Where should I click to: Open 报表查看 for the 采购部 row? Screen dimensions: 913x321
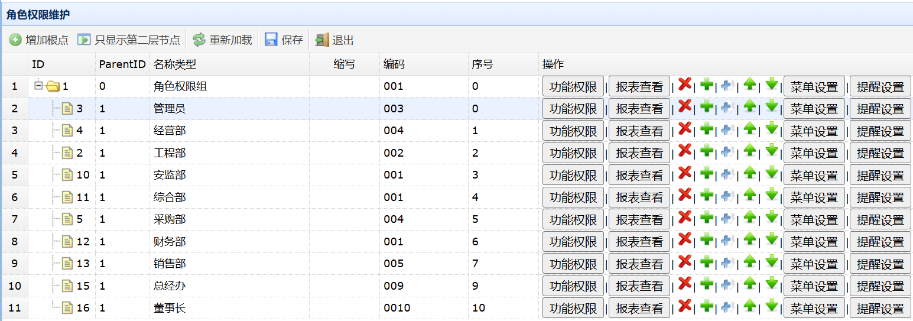(639, 220)
